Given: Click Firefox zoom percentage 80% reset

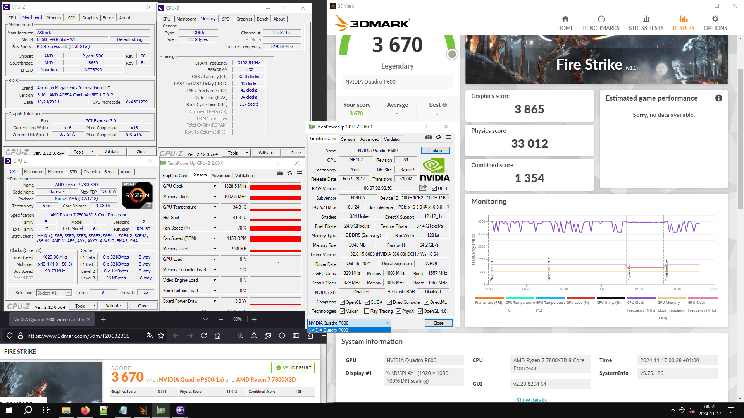Looking at the screenshot, I should pos(238,320).
